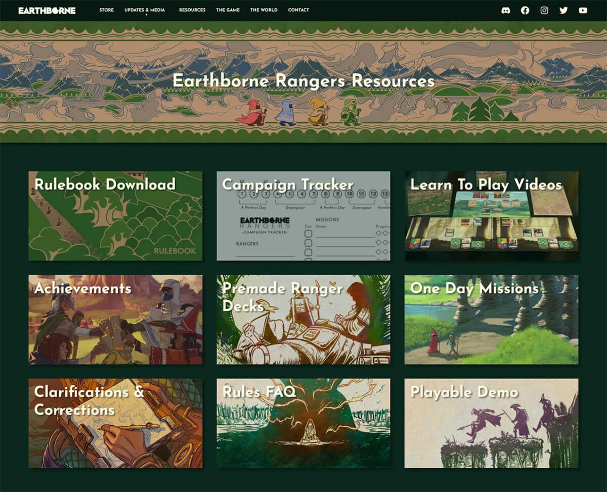Select the Achievements resource tile
This screenshot has height=492, width=607.
coord(116,320)
